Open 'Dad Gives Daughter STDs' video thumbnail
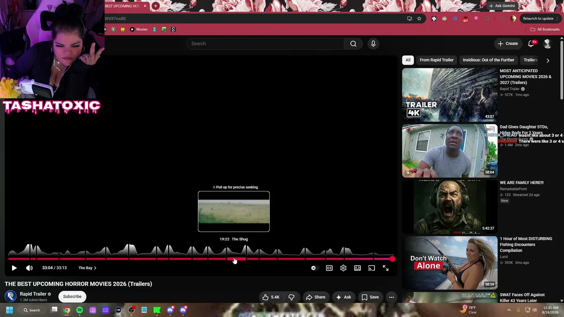 [449, 151]
